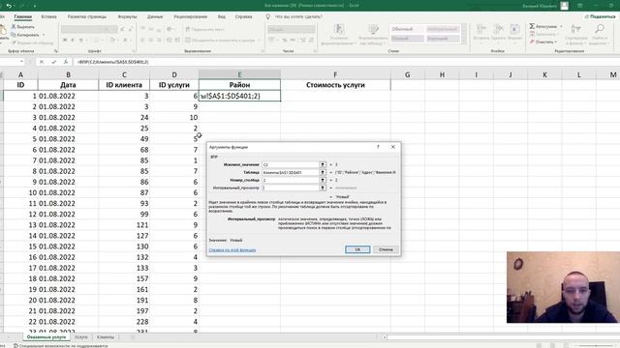Click Conditional Formatting icon

[x=339, y=29]
